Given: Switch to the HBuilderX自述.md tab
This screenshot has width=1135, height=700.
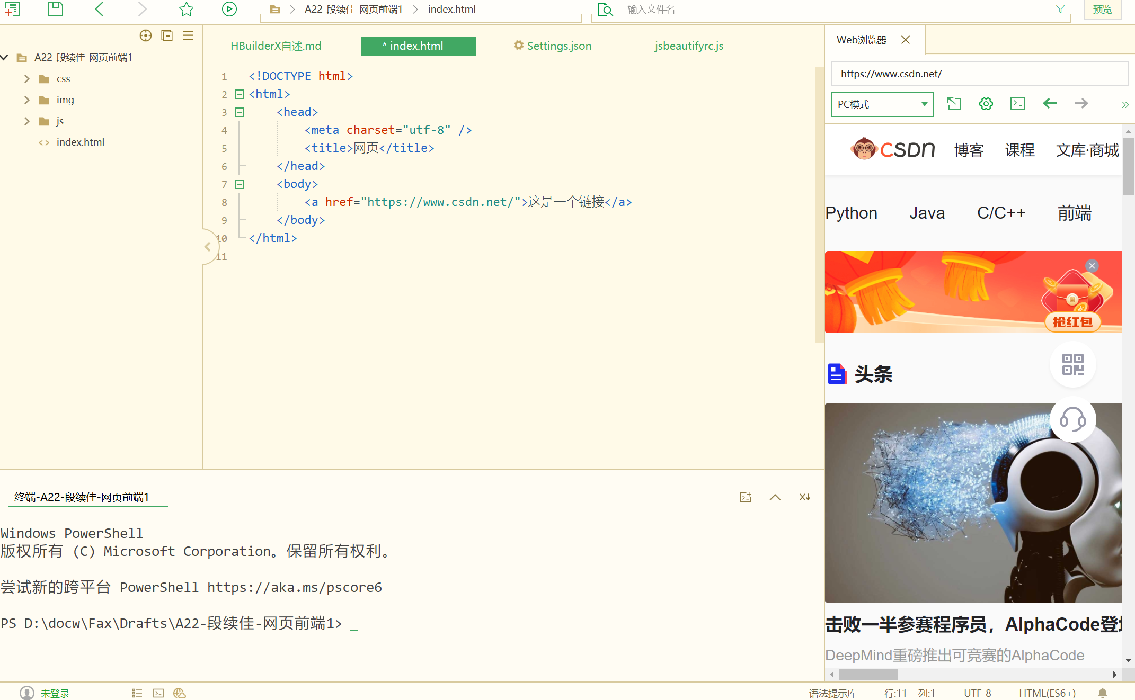Looking at the screenshot, I should click(276, 46).
